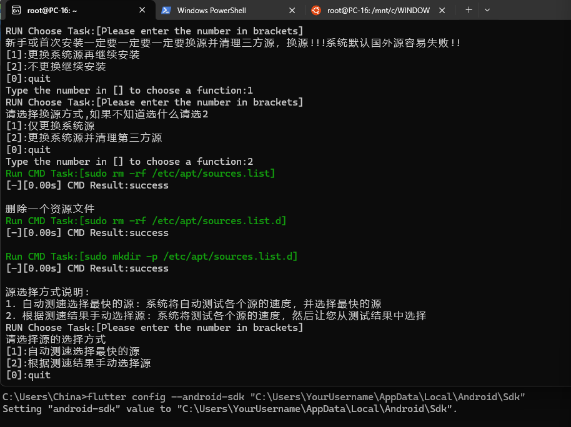Click the PowerShell icon on the second tab
571x427 pixels.
click(166, 11)
